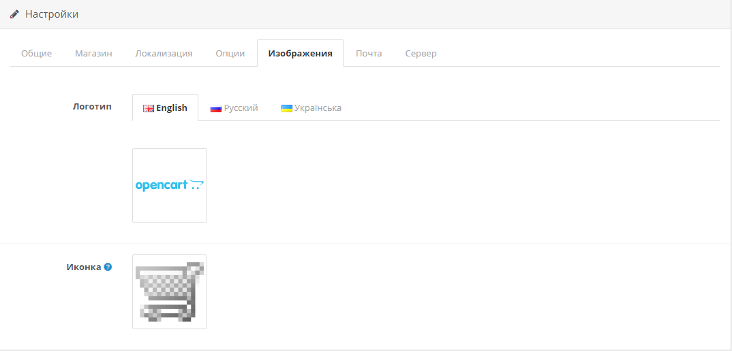Click the active Изображения tab
The image size is (732, 351).
pyautogui.click(x=300, y=53)
